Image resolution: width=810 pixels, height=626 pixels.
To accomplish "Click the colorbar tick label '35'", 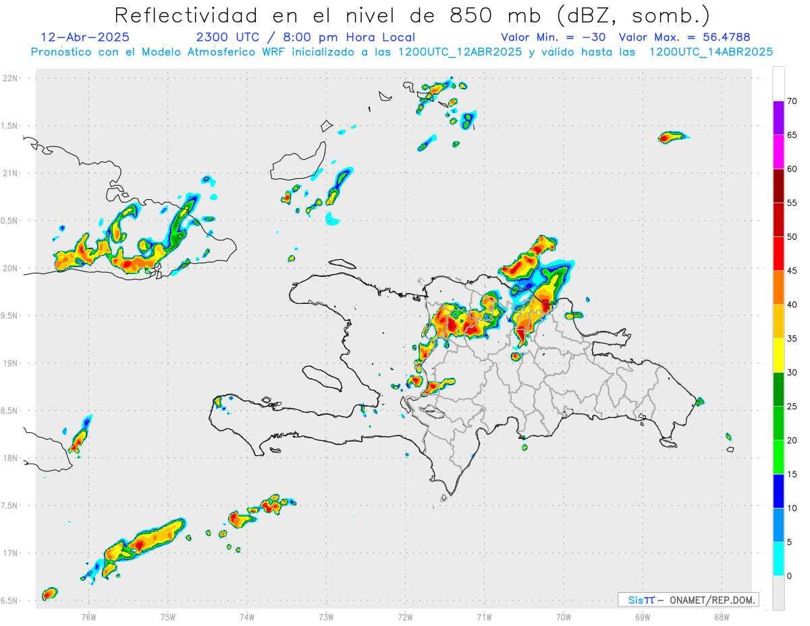I will click(792, 338).
